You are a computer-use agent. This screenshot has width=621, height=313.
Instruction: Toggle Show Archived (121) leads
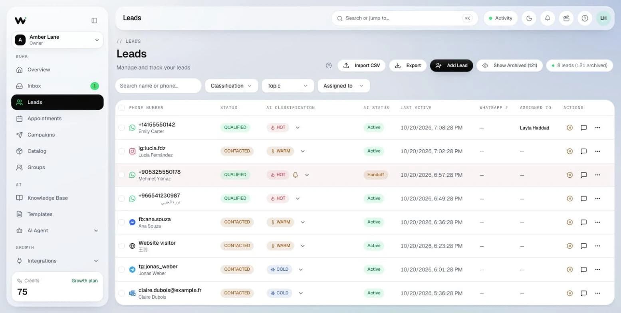[x=510, y=65]
